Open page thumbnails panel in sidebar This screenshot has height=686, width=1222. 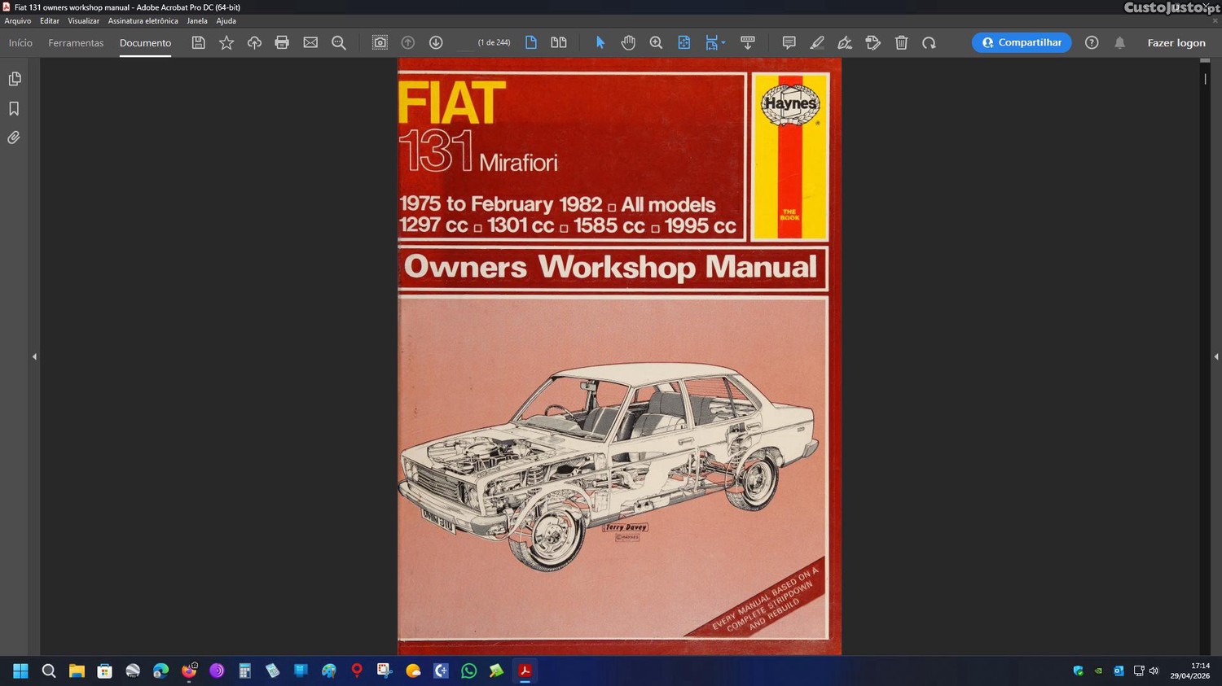[14, 79]
